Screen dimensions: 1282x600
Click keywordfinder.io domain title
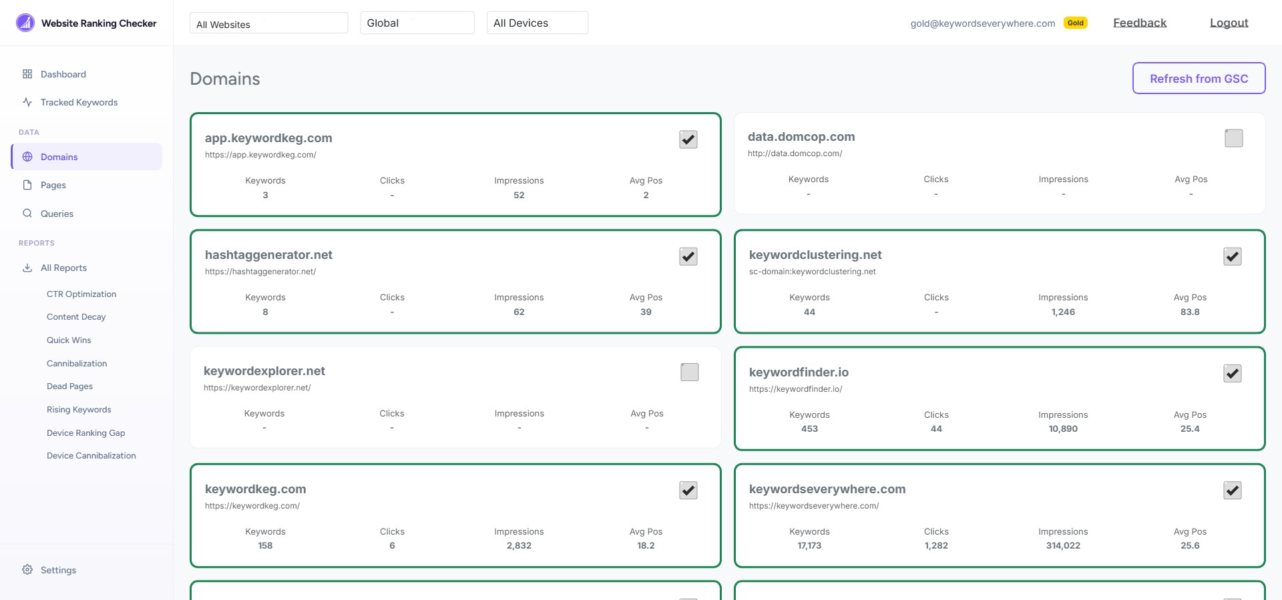[799, 372]
